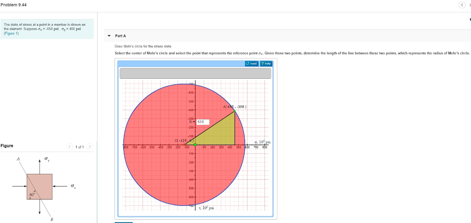This screenshot has width=471, height=223.
Task: Click the gray message bar above the graph
Action: (195, 73)
